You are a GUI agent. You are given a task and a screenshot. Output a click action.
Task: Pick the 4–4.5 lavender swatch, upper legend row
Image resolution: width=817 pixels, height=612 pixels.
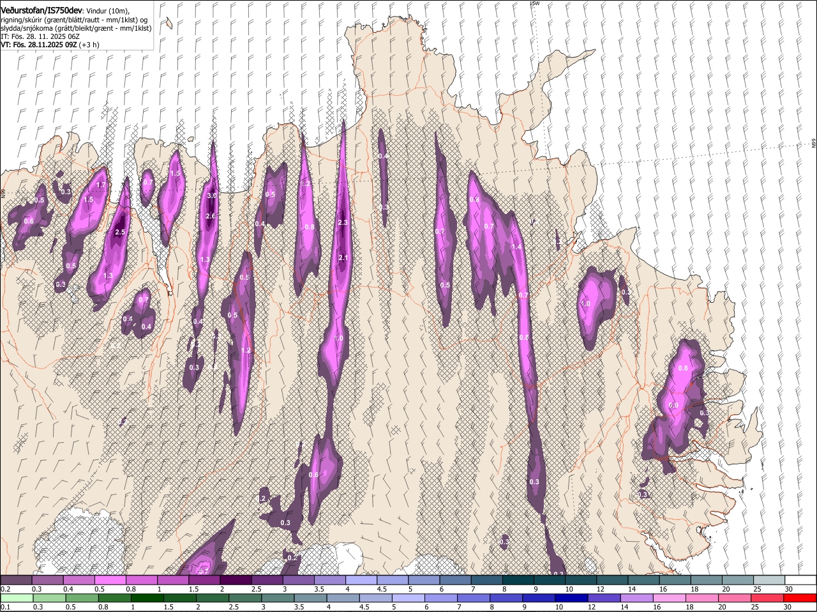(361, 579)
